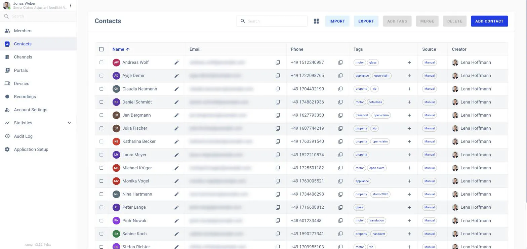527x249 pixels.
Task: Copy Daniel Schmidt's phone number
Action: point(340,102)
